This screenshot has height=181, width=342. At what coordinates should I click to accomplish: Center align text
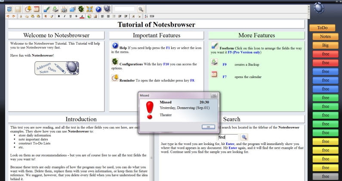click(108, 16)
